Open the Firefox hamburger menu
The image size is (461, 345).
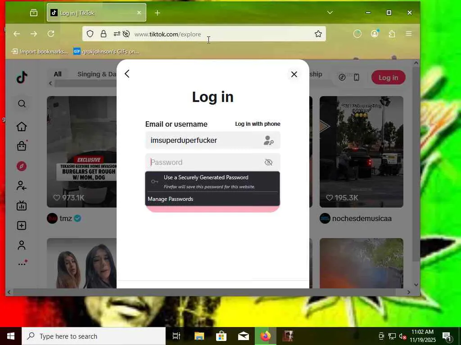point(409,34)
